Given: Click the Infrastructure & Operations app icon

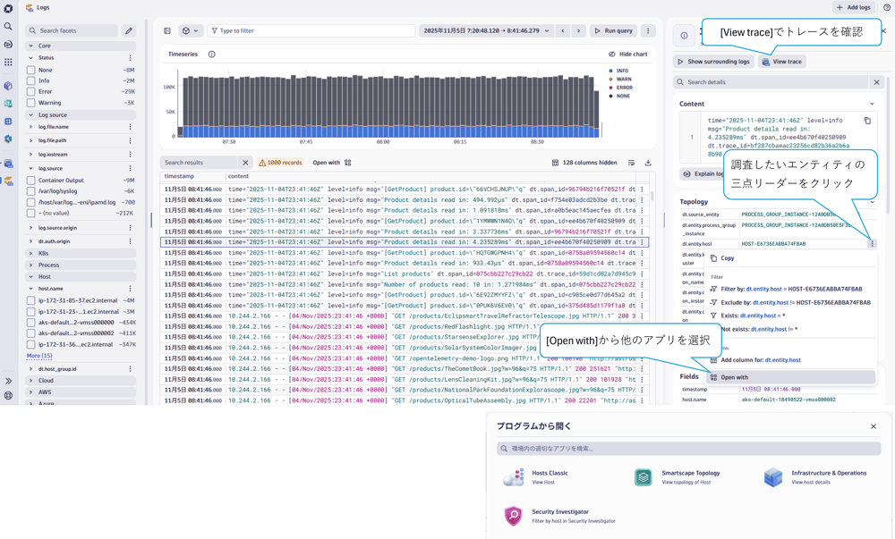Looking at the screenshot, I should 773,477.
